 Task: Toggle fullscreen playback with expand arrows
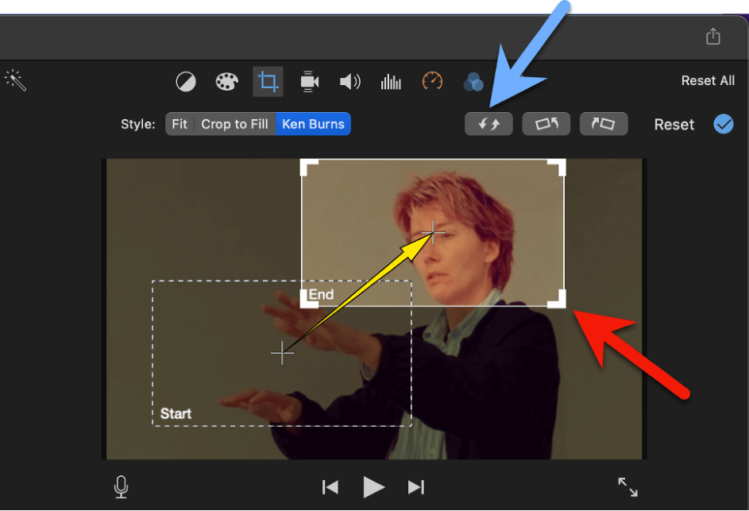(627, 487)
